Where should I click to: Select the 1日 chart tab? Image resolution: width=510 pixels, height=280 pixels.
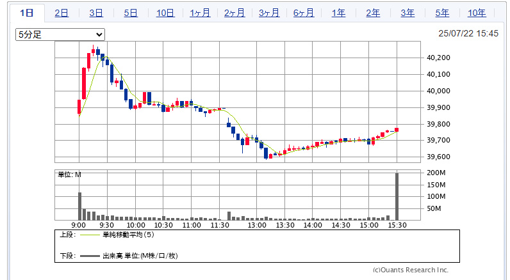(27, 13)
